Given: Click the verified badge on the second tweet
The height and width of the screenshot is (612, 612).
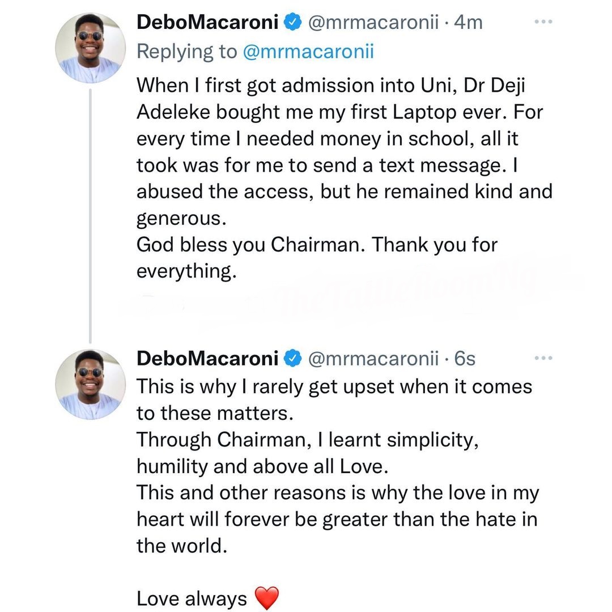Looking at the screenshot, I should point(292,358).
